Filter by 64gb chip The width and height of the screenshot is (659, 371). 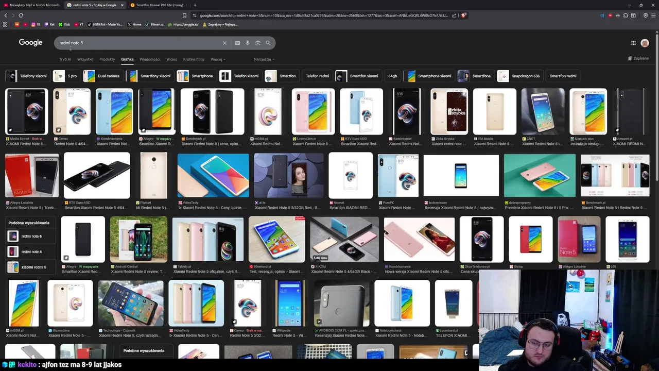coord(393,76)
